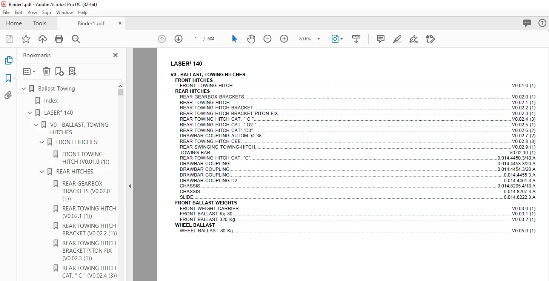Show Page Thumbnails panel
Image resolution: width=549 pixels, height=281 pixels.
coord(8,60)
